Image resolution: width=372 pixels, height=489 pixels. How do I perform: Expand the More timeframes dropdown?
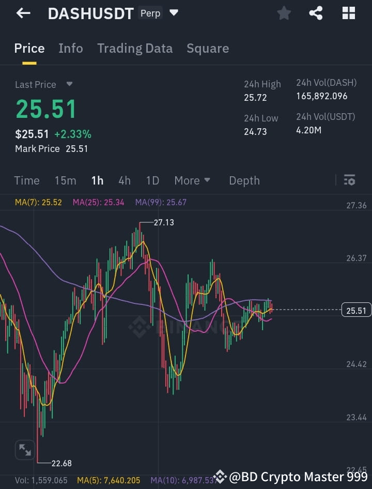click(x=192, y=180)
